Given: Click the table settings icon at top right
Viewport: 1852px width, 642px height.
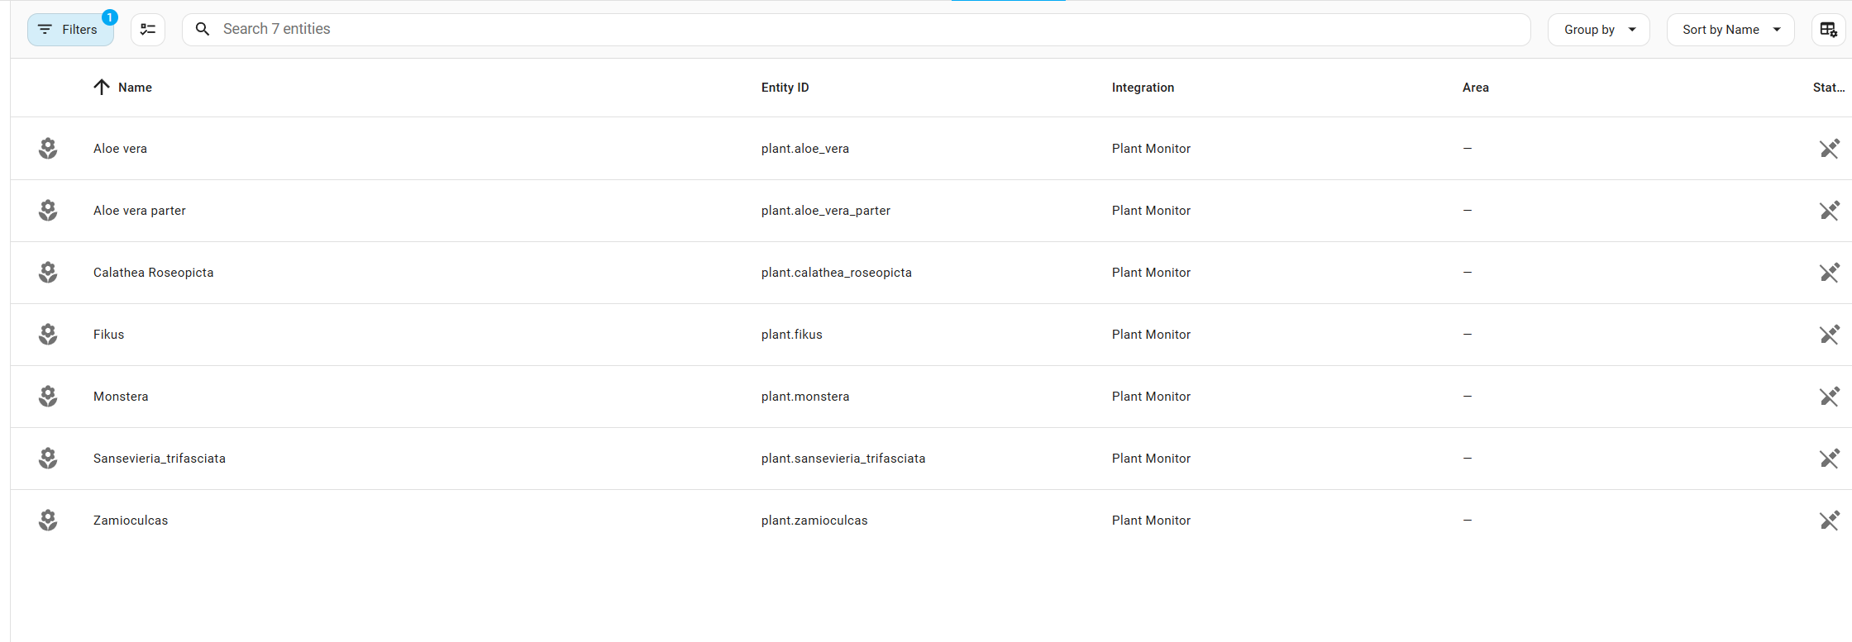Looking at the screenshot, I should point(1828,30).
